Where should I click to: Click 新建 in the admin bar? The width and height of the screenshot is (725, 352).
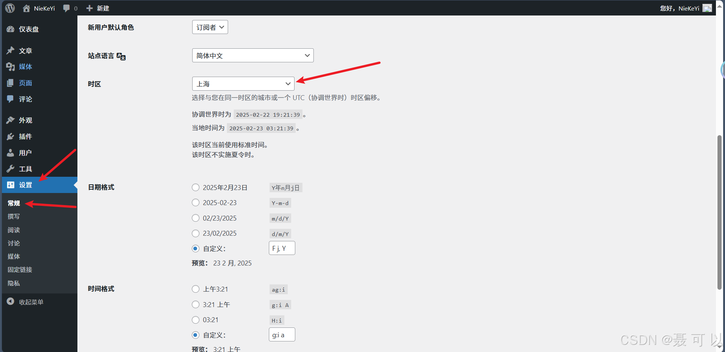click(103, 8)
